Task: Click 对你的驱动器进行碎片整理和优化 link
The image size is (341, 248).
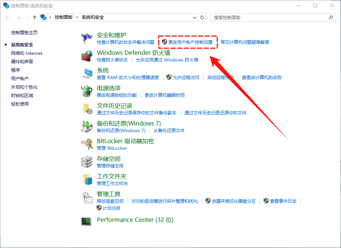Action: (x=165, y=201)
